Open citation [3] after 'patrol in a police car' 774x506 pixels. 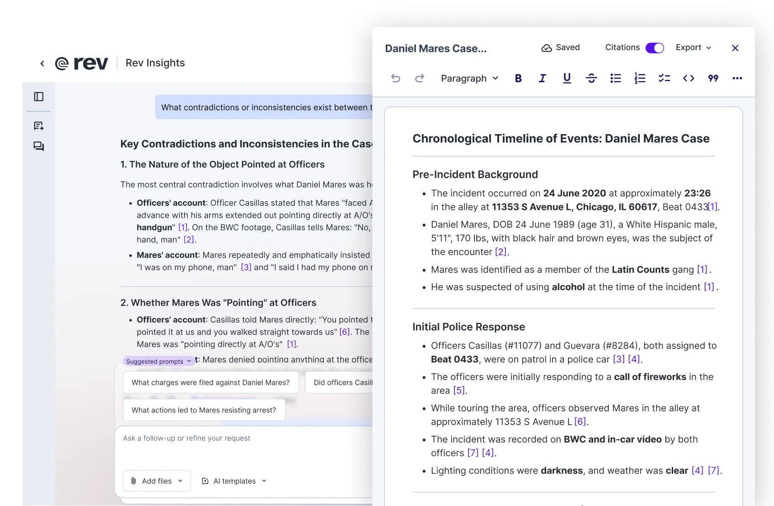pos(619,360)
